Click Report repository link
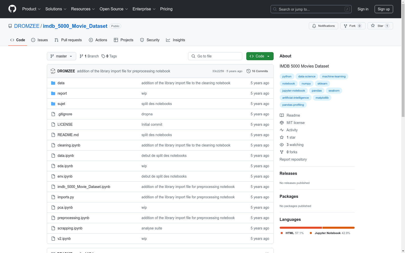The width and height of the screenshot is (405, 253). [293, 159]
